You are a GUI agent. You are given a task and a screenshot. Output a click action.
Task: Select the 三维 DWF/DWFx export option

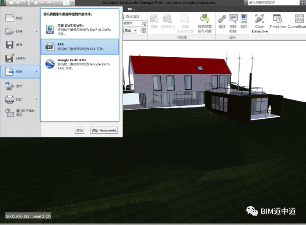pos(80,29)
